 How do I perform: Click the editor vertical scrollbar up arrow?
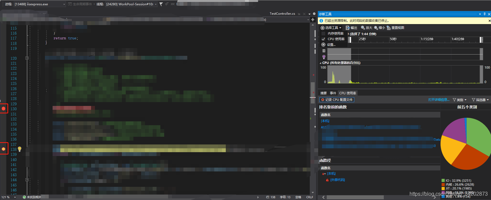point(313,25)
